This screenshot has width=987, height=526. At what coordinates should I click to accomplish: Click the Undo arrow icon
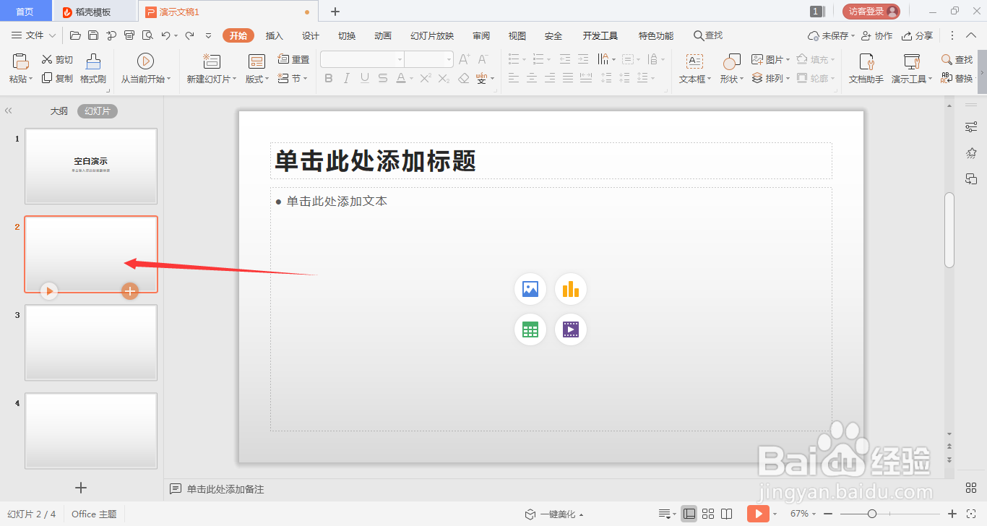166,35
